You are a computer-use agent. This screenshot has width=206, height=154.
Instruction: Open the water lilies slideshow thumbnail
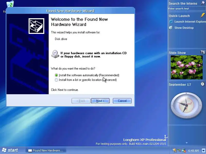click(x=186, y=67)
